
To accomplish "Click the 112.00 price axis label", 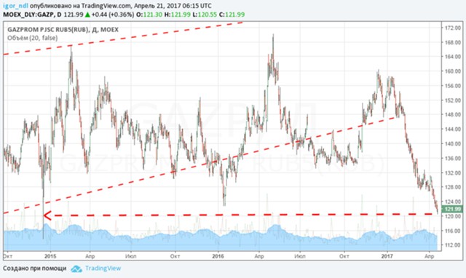I will pyautogui.click(x=453, y=245).
